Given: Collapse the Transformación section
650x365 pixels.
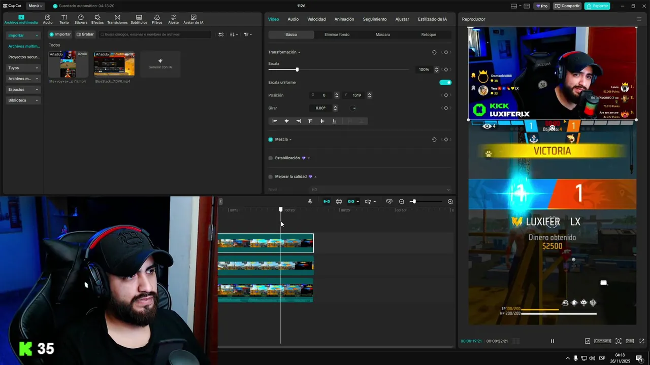Looking at the screenshot, I should click(x=299, y=52).
